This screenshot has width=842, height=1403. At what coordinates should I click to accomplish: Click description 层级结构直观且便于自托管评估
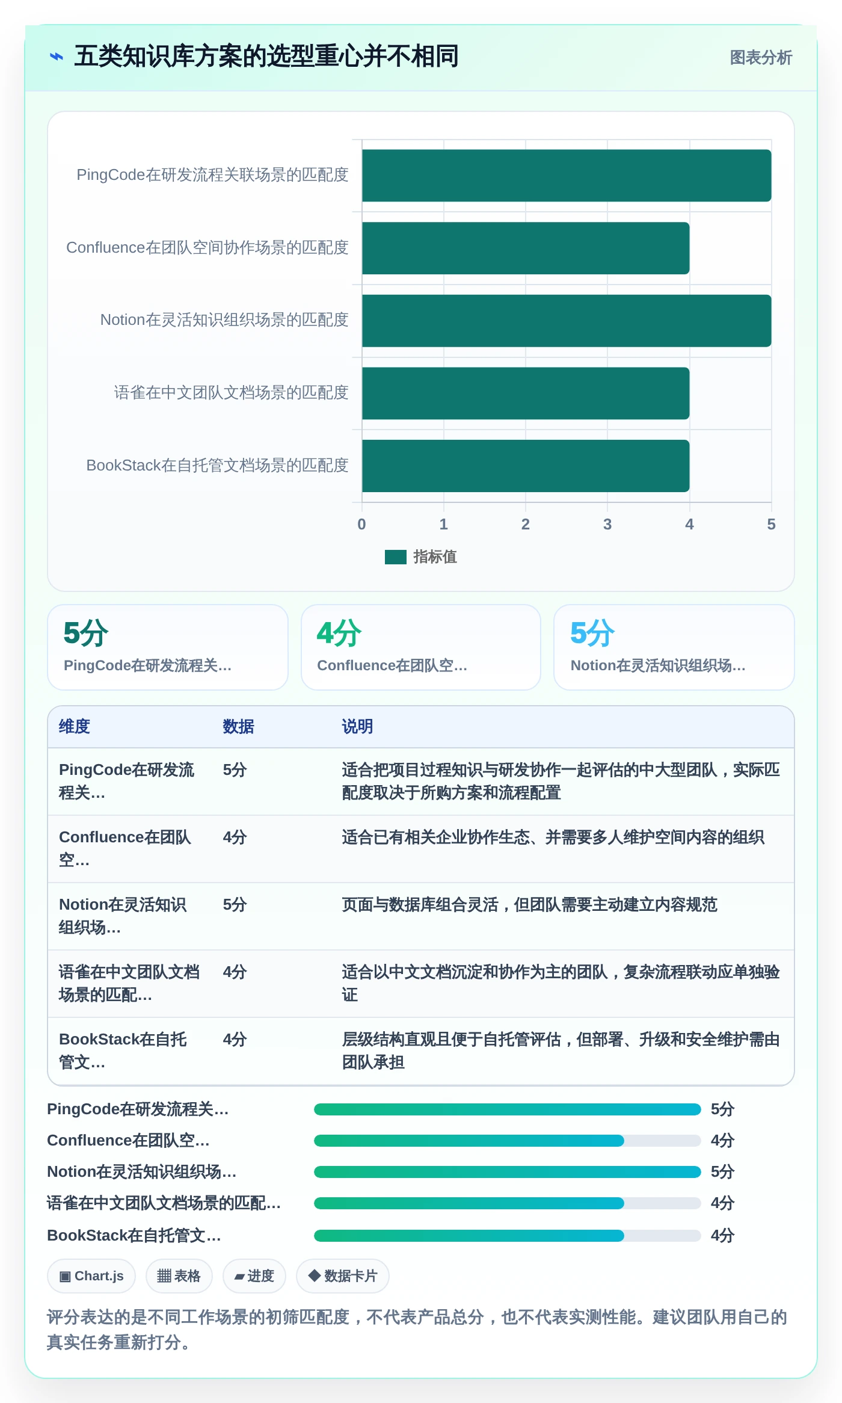[561, 1051]
